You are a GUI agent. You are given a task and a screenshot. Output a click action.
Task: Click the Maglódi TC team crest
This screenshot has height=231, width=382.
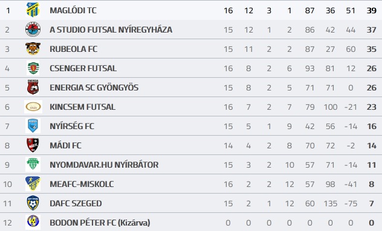(33, 10)
